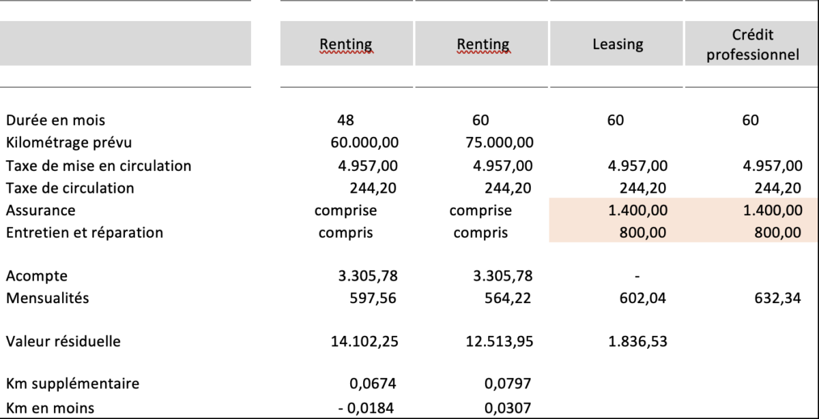
Task: Select the 48 months duration cell
Action: [x=346, y=121]
